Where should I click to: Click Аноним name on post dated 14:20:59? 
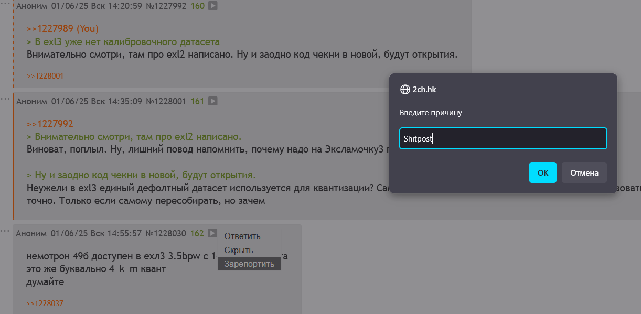(x=31, y=6)
